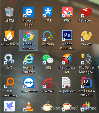Open the Recycle Bin (回收站) icon
99x113 pixels.
(9, 12)
